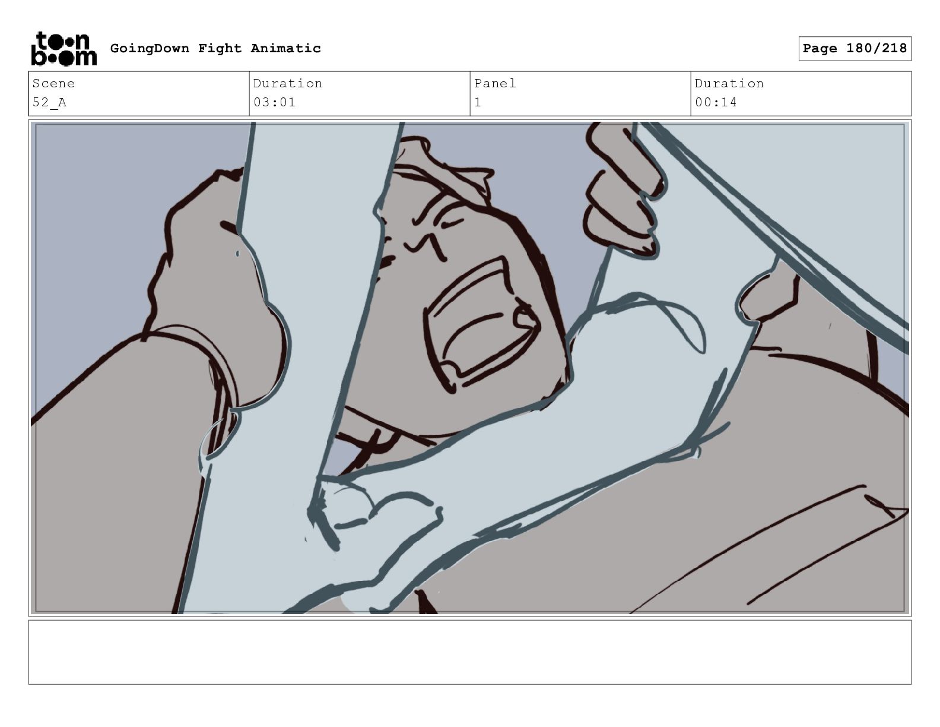The height and width of the screenshot is (727, 940).
Task: Click the empty notes box below panel
Action: tap(470, 652)
